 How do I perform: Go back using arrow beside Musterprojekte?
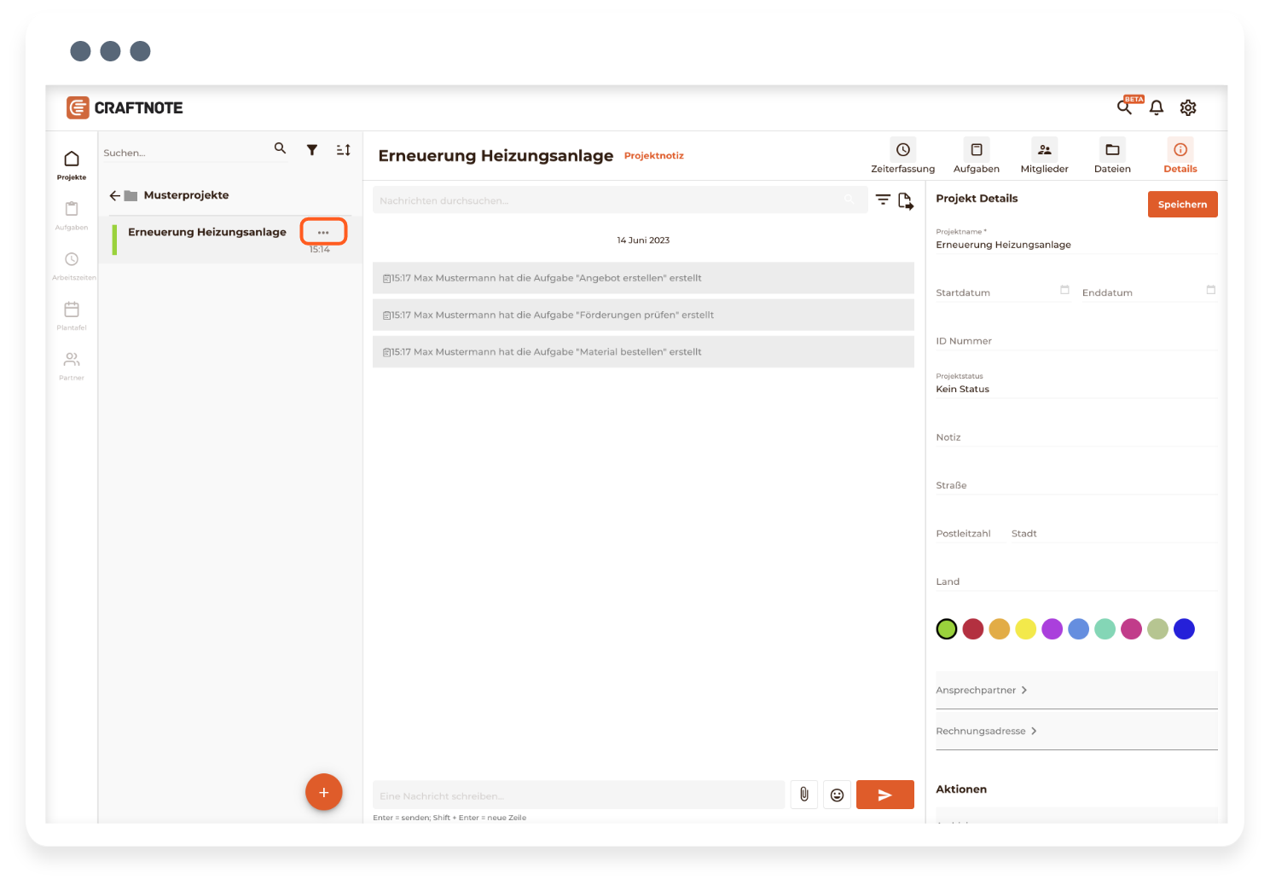click(x=115, y=195)
